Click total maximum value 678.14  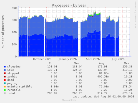127,93
